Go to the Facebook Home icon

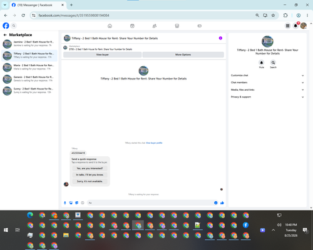coord(110,26)
